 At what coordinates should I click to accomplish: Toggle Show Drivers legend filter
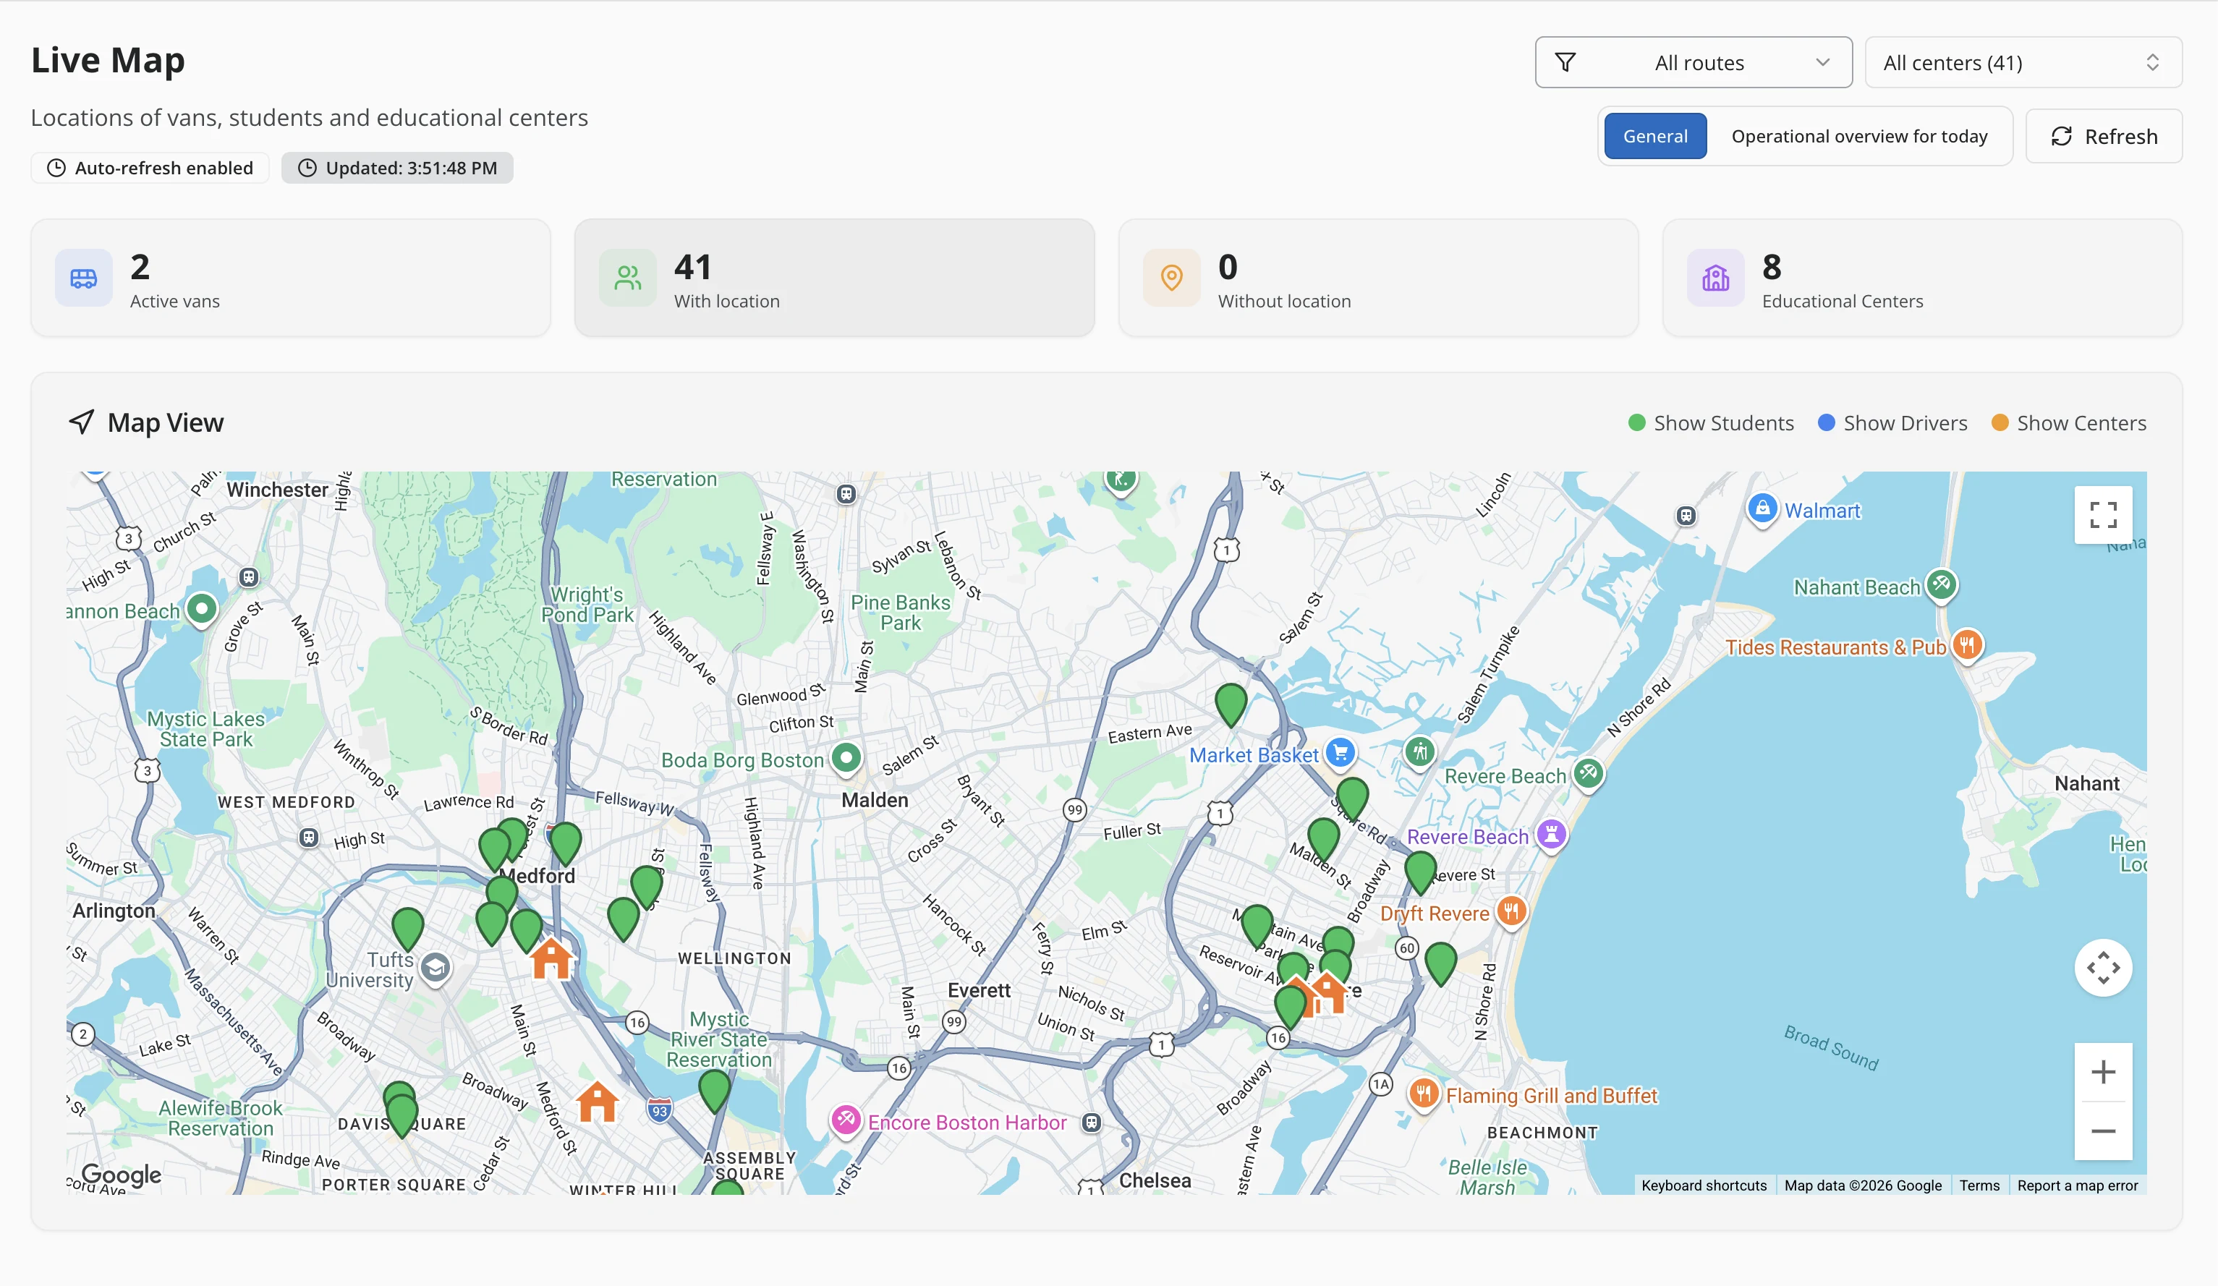(x=1892, y=423)
